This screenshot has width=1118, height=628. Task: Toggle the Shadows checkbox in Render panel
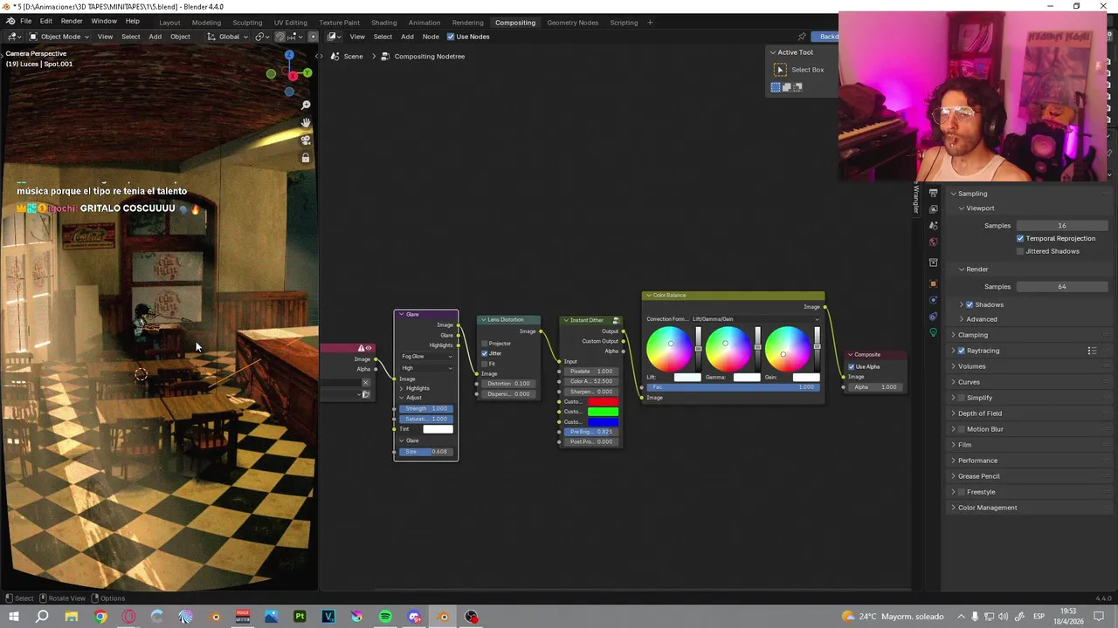coord(970,304)
